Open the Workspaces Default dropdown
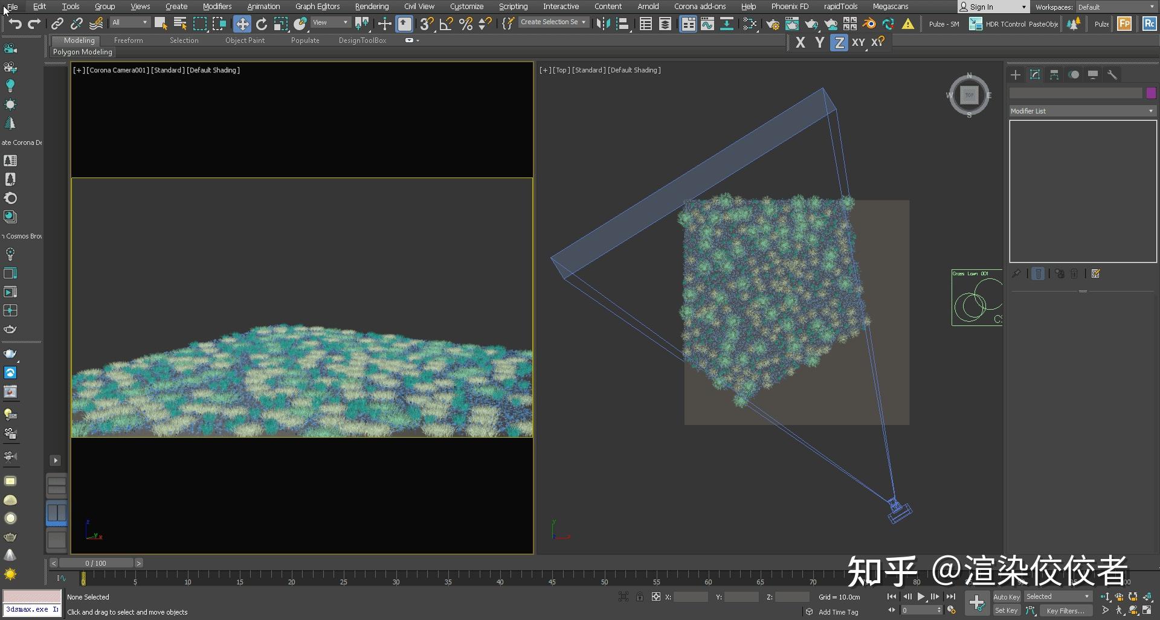Image resolution: width=1160 pixels, height=620 pixels. tap(1113, 7)
